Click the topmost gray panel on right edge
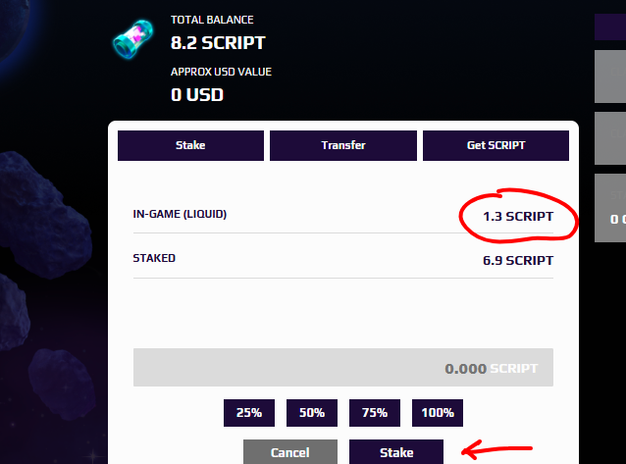Screen dimensions: 626x464 [x=610, y=77]
